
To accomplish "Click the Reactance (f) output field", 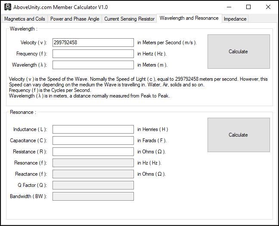I will [93, 174].
